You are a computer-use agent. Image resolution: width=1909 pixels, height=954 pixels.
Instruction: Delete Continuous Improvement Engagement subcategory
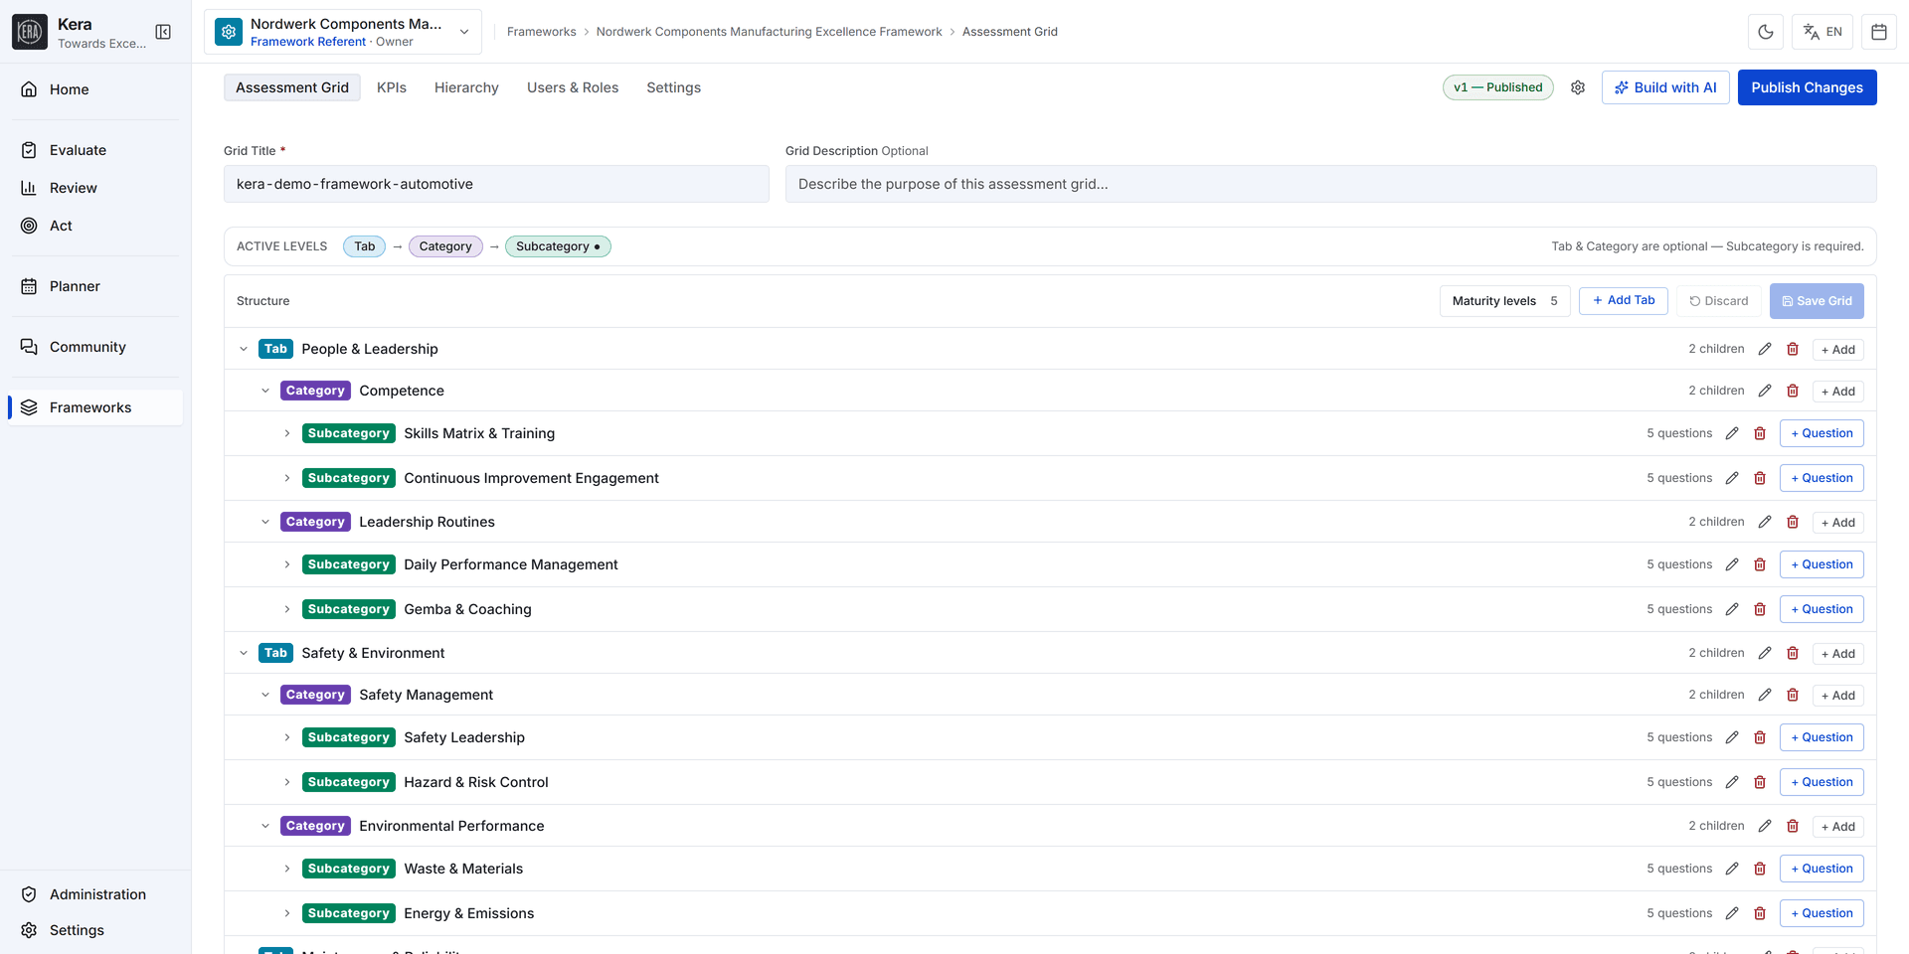pos(1760,478)
